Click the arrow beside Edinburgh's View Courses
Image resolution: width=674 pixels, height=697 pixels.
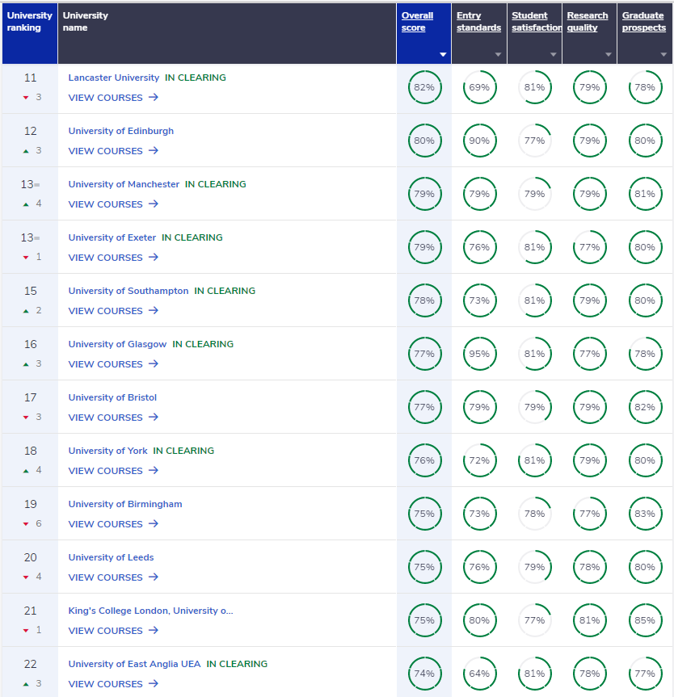[x=154, y=151]
